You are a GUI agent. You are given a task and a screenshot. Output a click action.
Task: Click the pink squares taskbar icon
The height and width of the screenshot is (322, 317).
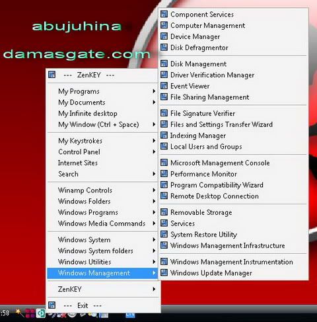tap(30, 313)
